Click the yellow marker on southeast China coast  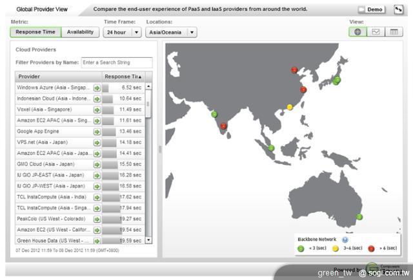tap(290, 107)
